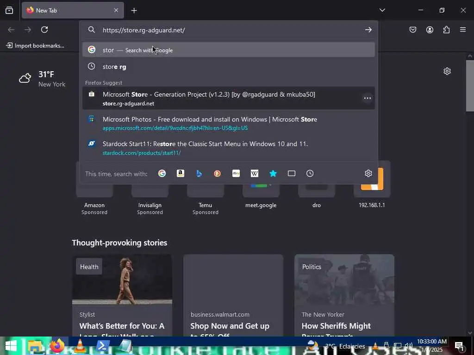The width and height of the screenshot is (474, 355).
Task: Go back with the back arrow
Action: coord(11,30)
